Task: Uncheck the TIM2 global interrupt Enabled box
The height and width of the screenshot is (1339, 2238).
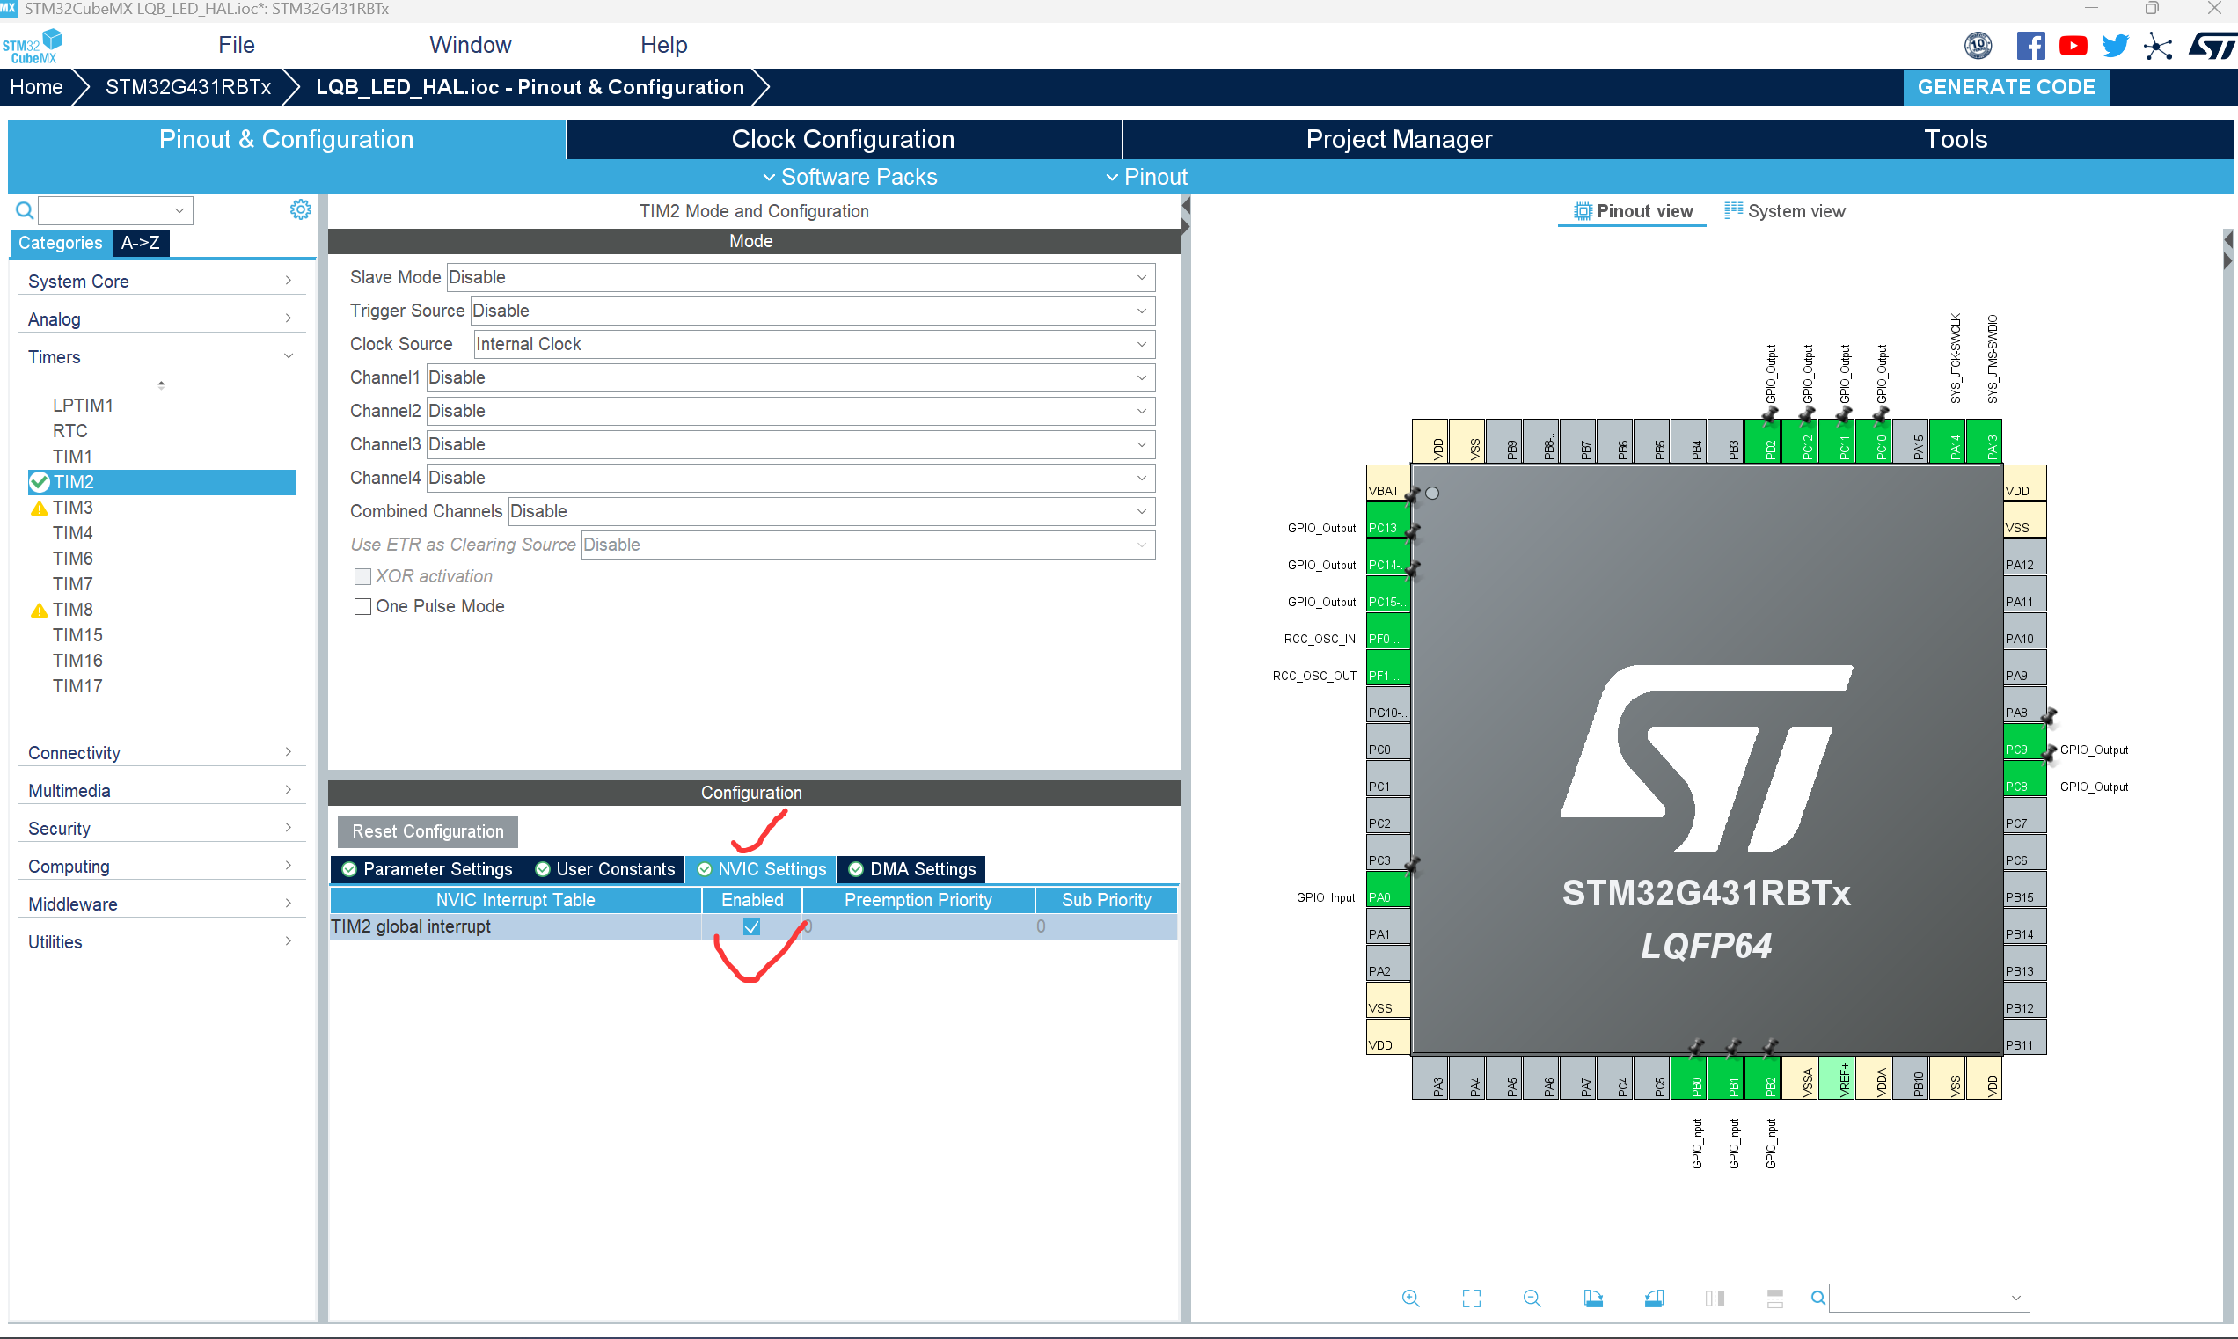Action: pos(750,926)
